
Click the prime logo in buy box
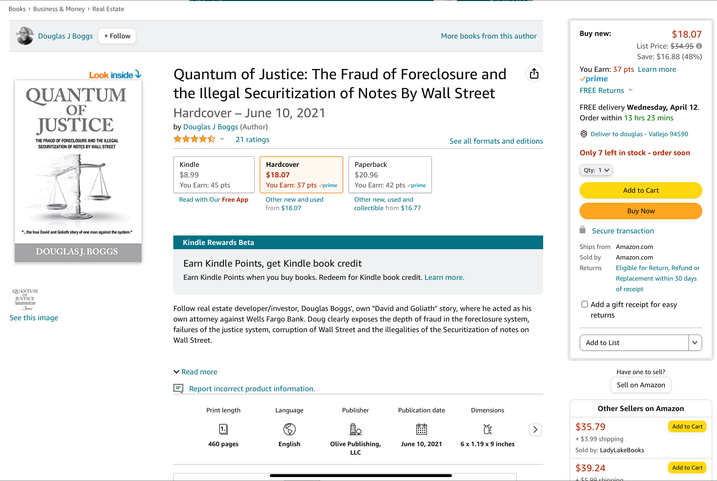(594, 79)
